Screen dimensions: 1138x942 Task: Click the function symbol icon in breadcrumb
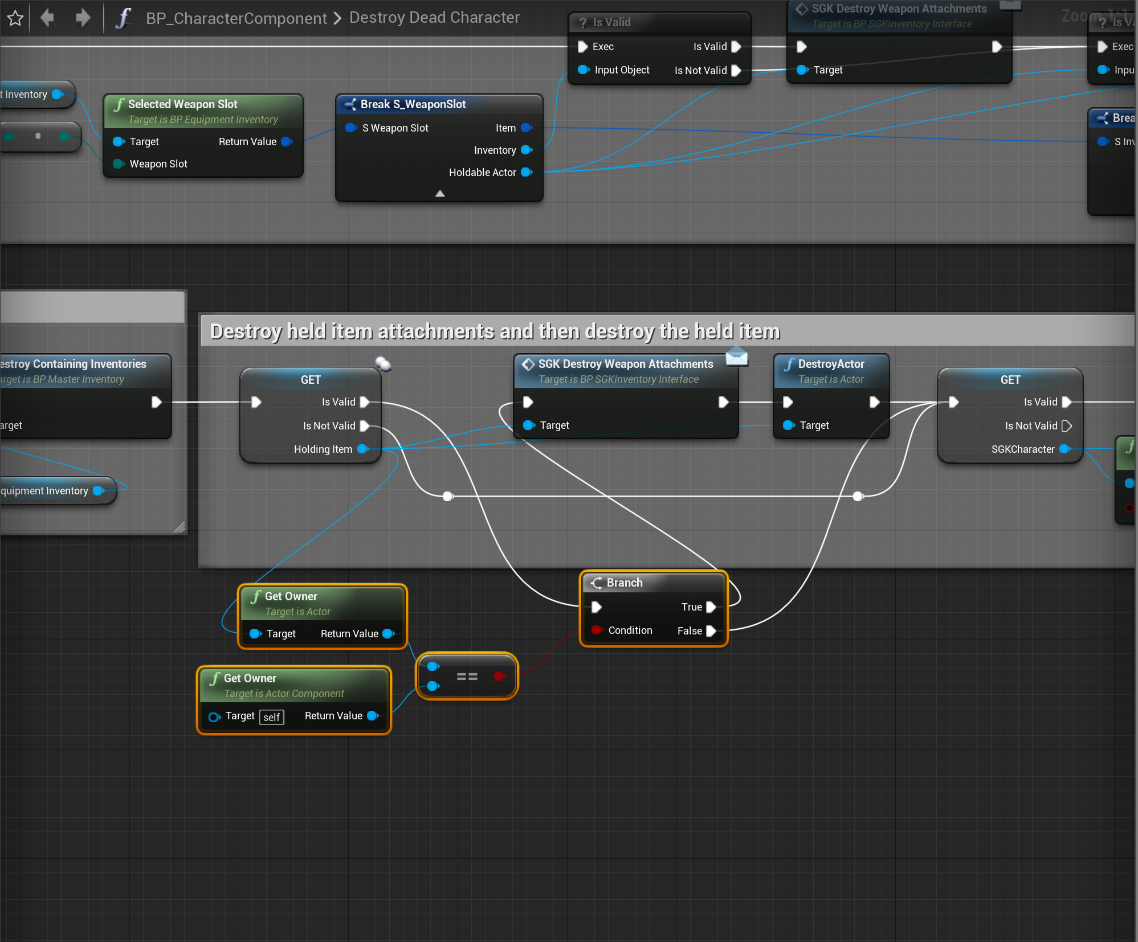[123, 18]
